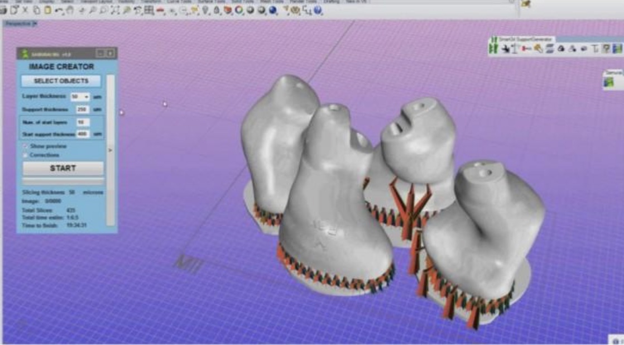Click the yellow Paste clipboard icon
This screenshot has height=345, width=624.
(x=48, y=11)
